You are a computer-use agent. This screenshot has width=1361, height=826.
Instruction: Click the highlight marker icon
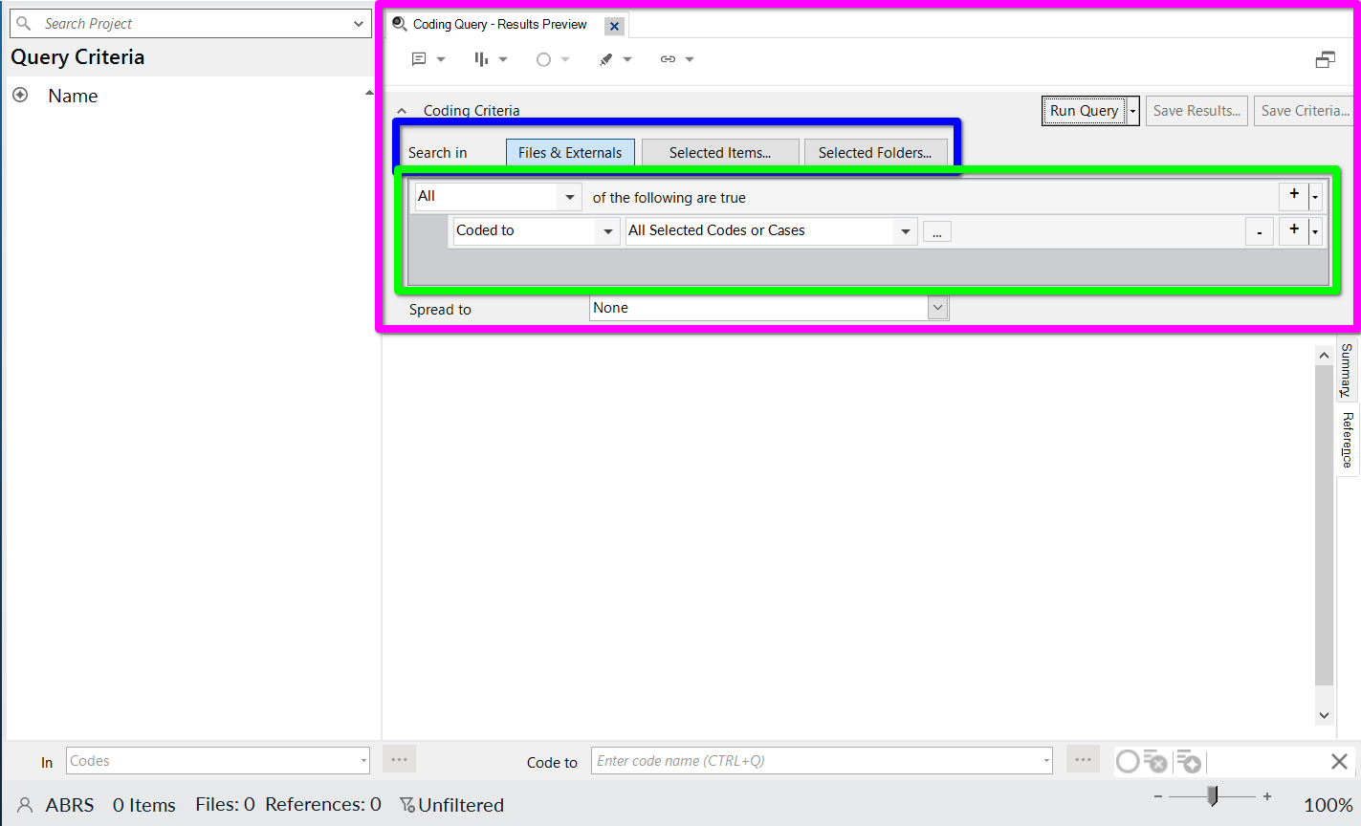[605, 59]
